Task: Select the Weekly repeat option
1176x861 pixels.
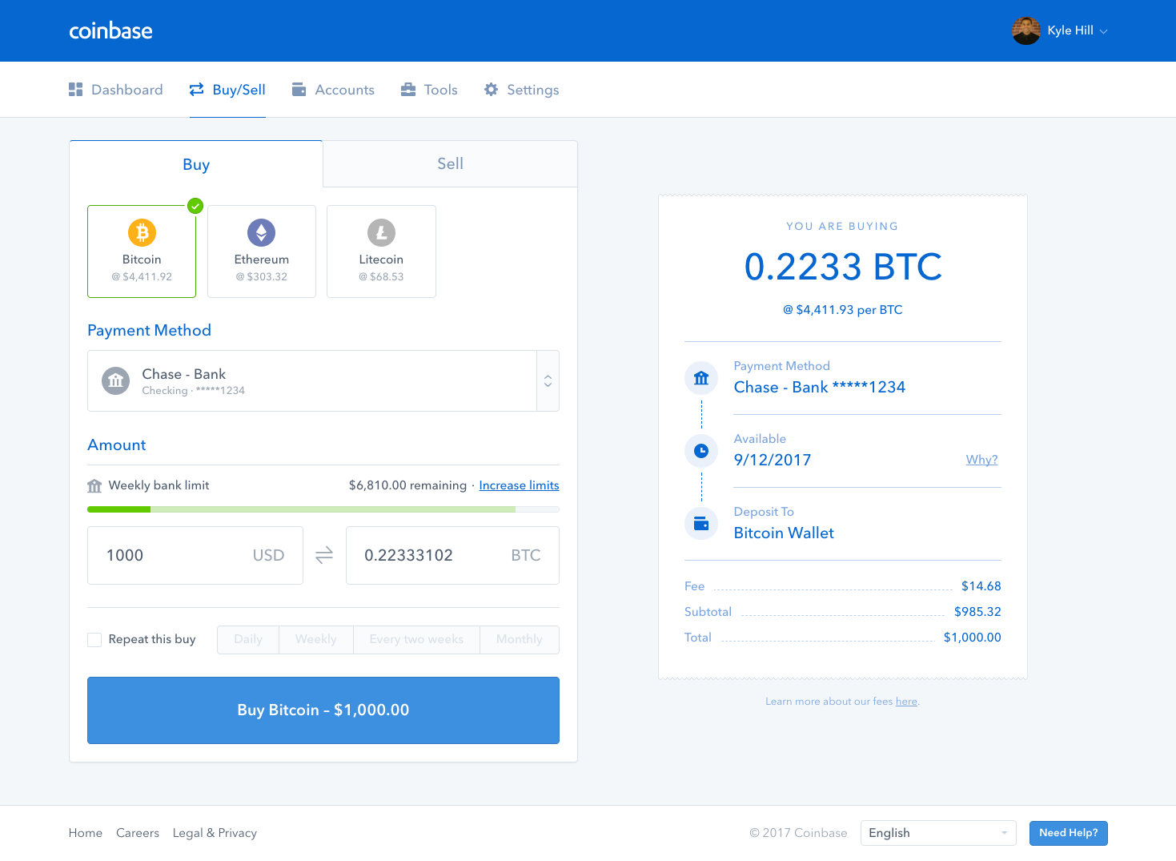Action: tap(315, 639)
